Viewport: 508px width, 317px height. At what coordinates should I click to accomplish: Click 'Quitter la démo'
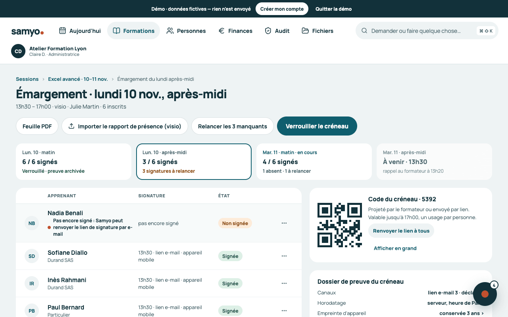click(333, 9)
